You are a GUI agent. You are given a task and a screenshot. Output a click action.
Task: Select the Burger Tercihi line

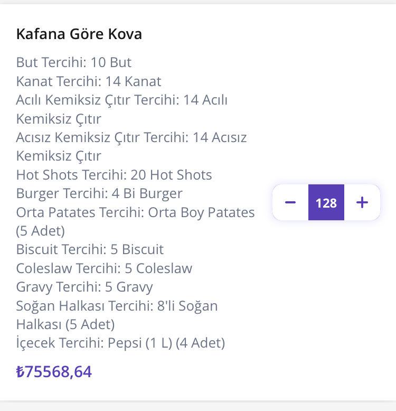99,193
